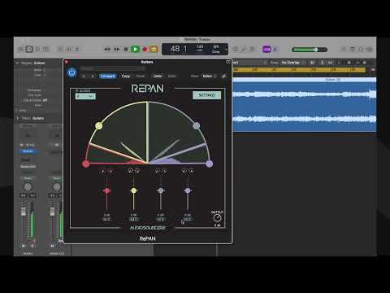Open the LCD display mode dropdown arrow
Screen dimensions: 390x293
[226, 50]
